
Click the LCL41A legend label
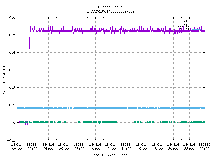pyautogui.click(x=183, y=21)
